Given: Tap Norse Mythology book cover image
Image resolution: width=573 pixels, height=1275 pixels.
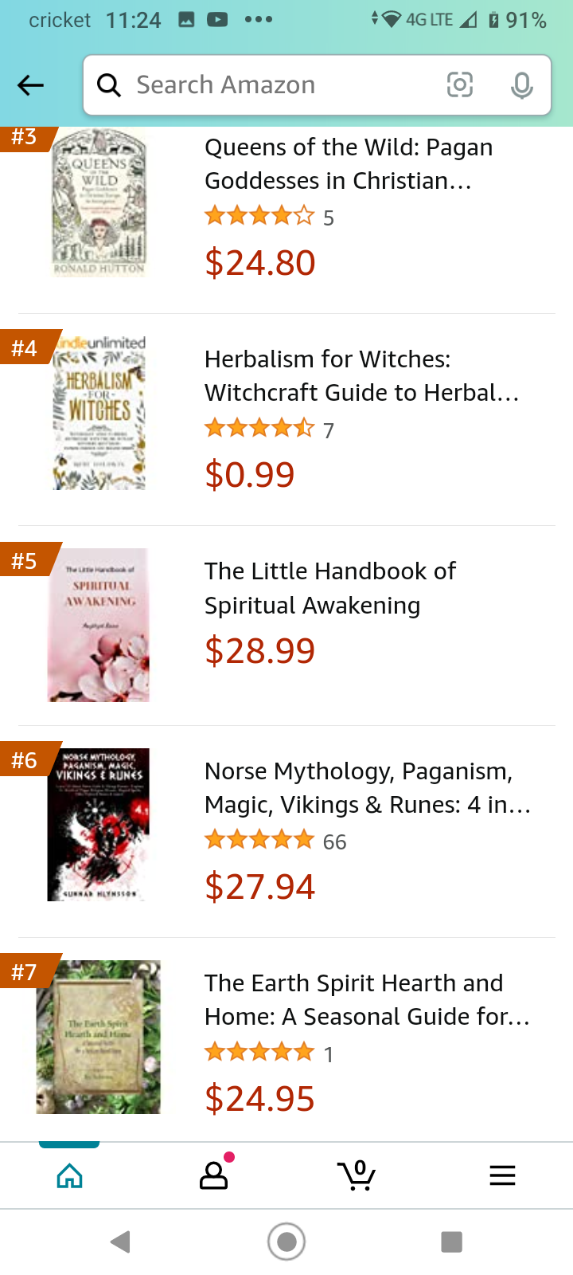Looking at the screenshot, I should 99,825.
